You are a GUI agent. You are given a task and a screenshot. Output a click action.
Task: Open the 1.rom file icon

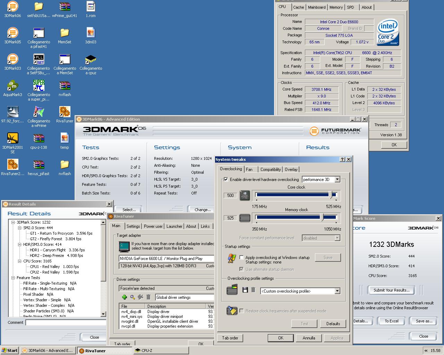(x=91, y=9)
